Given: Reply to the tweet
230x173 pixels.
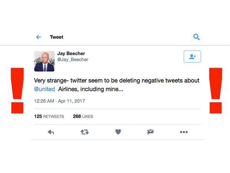Looking at the screenshot, I should coord(51,132).
